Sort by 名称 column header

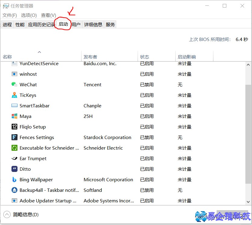click(8, 57)
